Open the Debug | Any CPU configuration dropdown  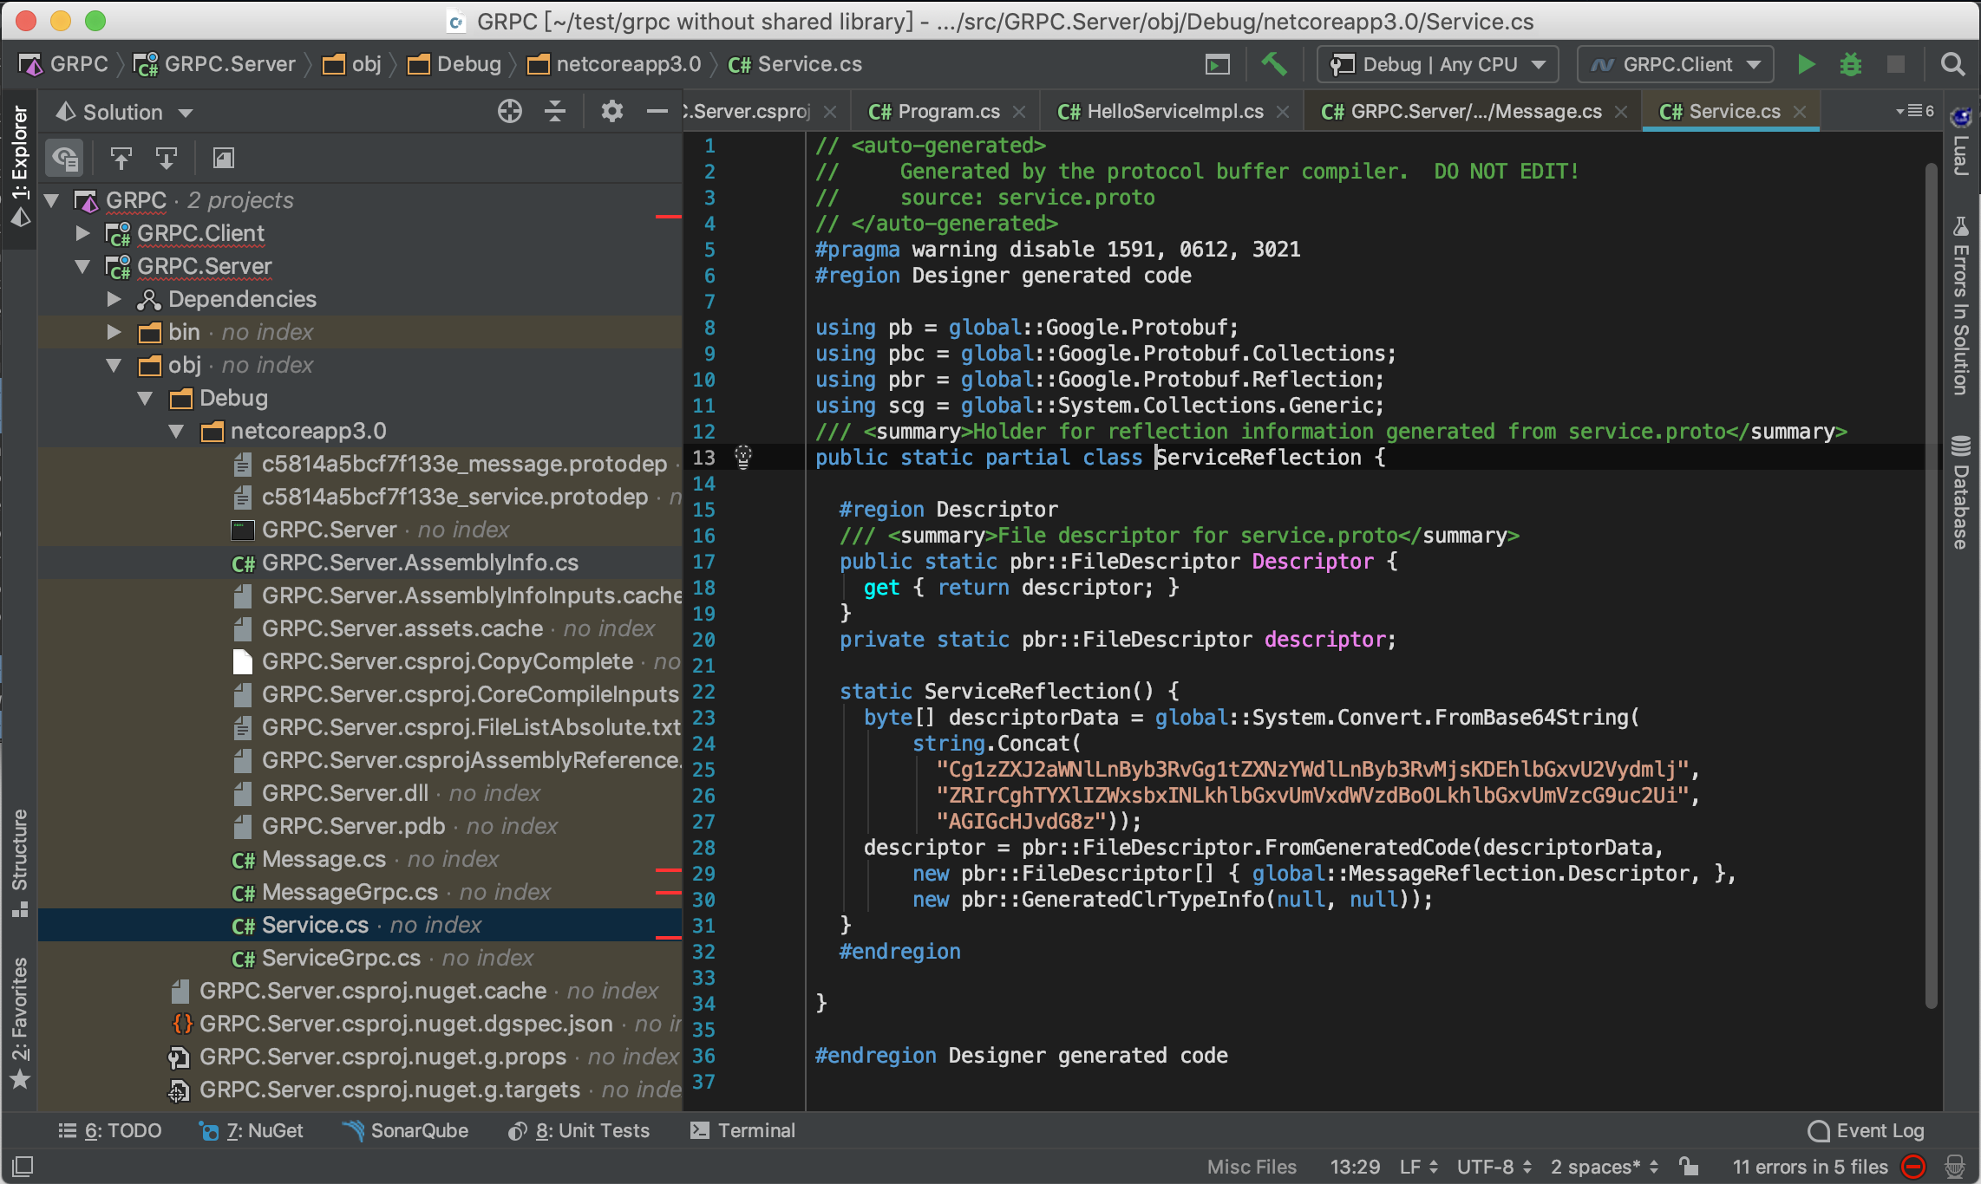point(1437,65)
